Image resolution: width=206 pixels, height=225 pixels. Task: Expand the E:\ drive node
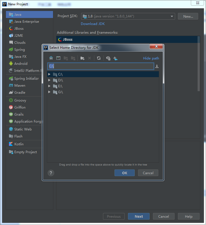49,86
